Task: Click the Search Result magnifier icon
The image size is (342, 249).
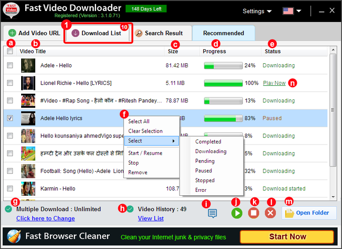Action: pyautogui.click(x=138, y=33)
